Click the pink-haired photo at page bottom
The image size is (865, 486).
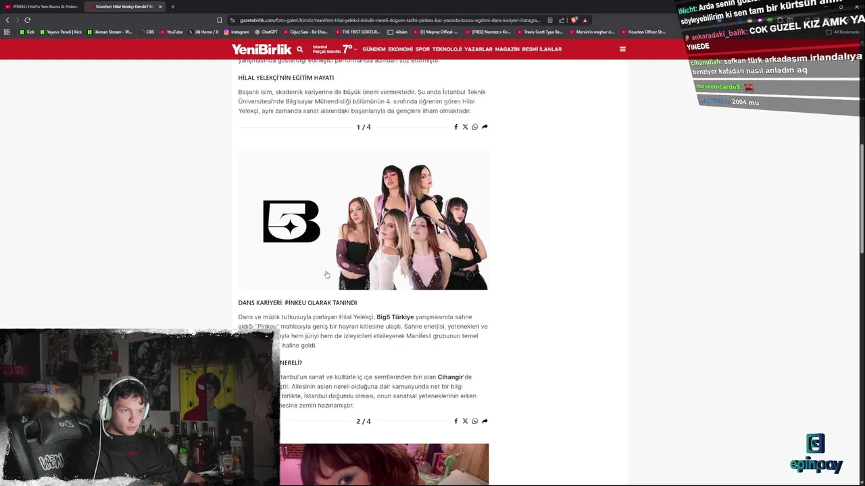tap(384, 464)
